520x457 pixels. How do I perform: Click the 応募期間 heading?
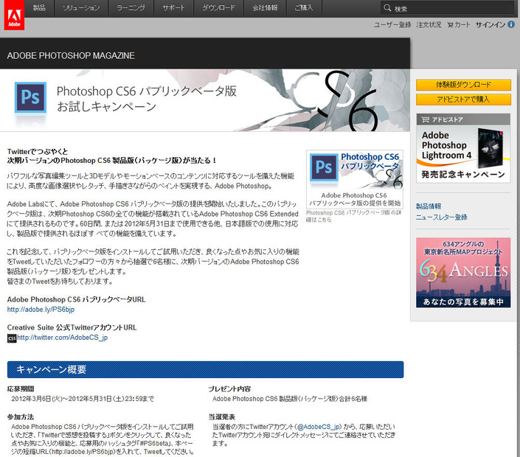(x=21, y=389)
